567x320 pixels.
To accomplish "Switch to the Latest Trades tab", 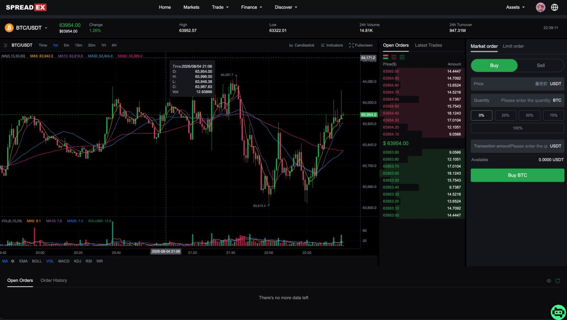I will [x=428, y=45].
